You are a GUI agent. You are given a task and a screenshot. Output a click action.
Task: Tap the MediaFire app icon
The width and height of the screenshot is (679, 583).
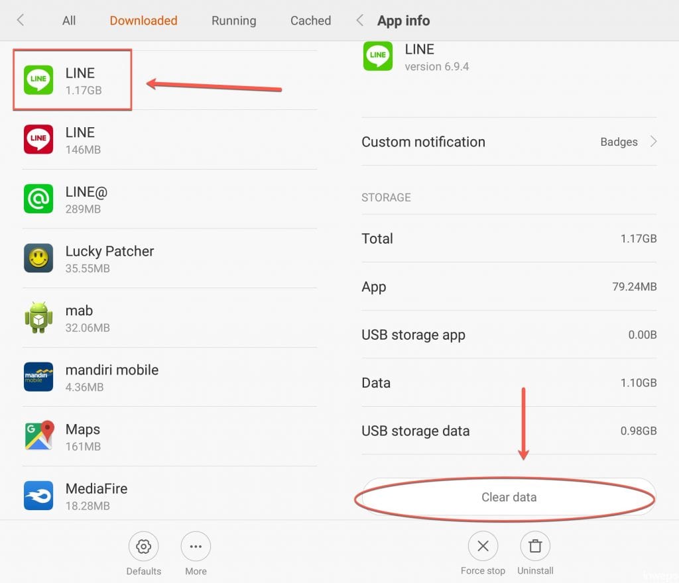click(38, 496)
